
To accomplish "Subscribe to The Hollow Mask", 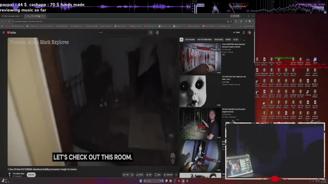I will pos(31,175).
